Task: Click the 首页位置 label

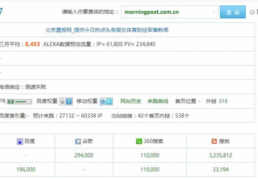Action: tap(186, 101)
